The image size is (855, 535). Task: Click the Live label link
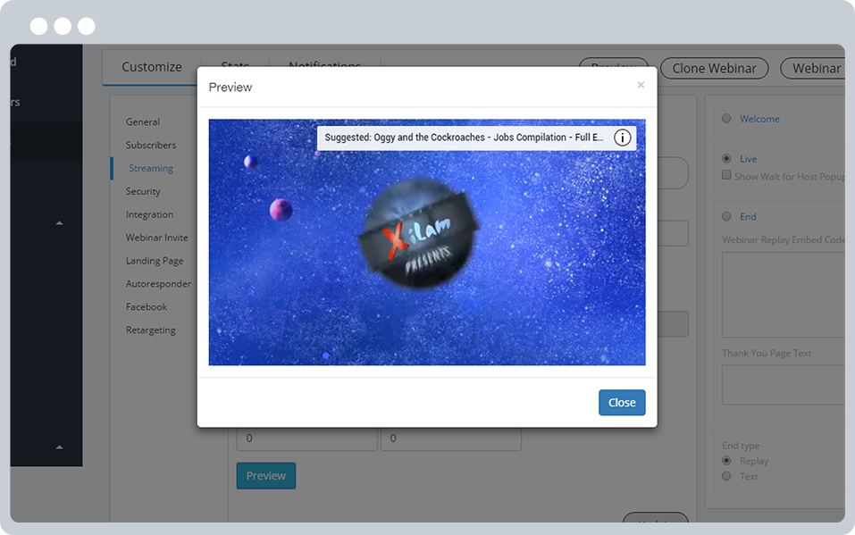pyautogui.click(x=748, y=159)
